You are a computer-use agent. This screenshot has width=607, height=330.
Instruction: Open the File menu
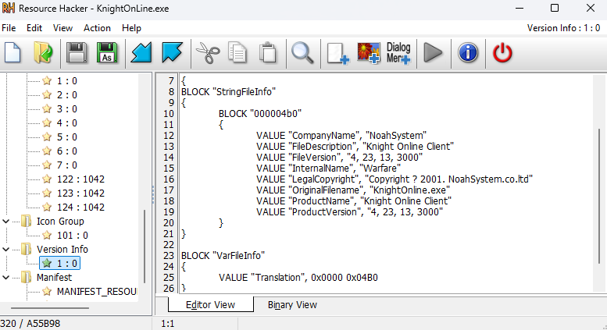9,28
